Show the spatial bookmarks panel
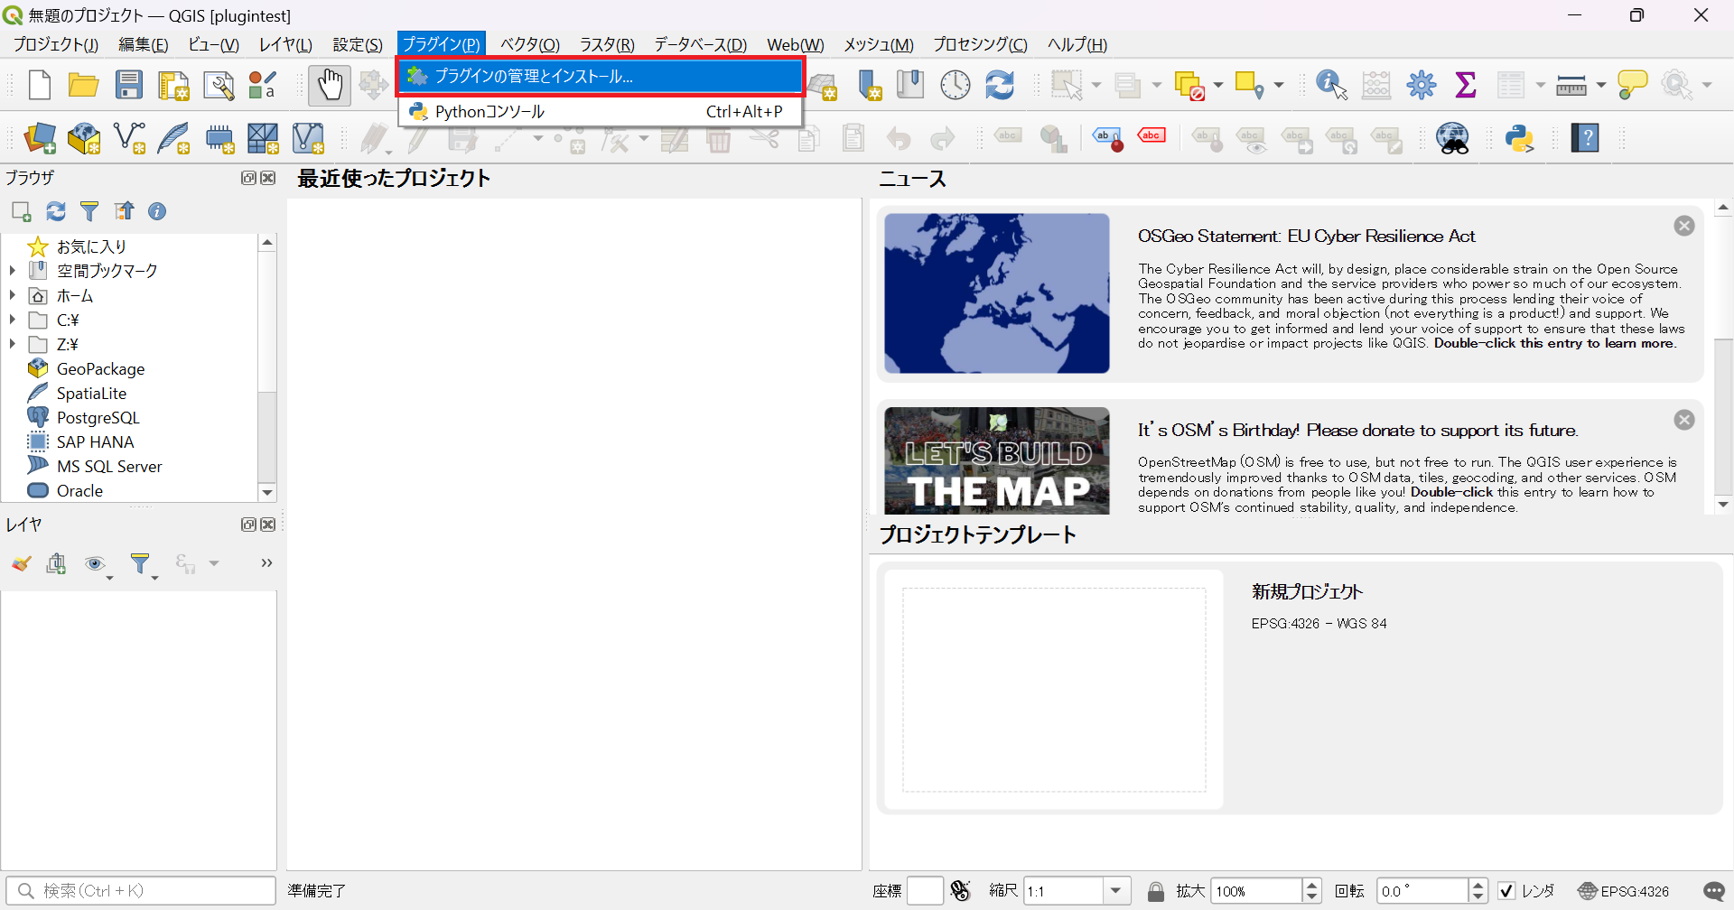This screenshot has width=1734, height=910. pos(910,85)
